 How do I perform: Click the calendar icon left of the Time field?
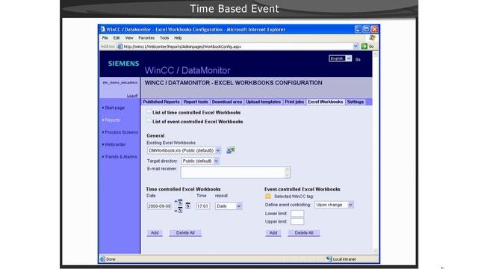pos(187,206)
